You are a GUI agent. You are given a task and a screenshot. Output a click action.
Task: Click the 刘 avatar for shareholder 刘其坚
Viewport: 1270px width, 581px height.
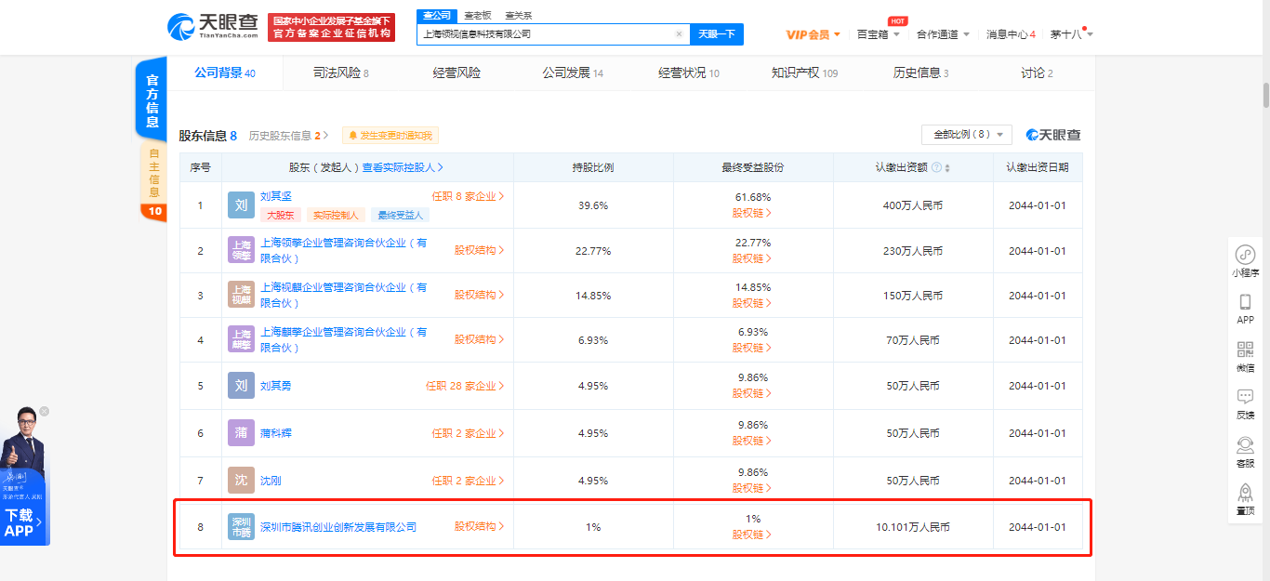tap(240, 205)
